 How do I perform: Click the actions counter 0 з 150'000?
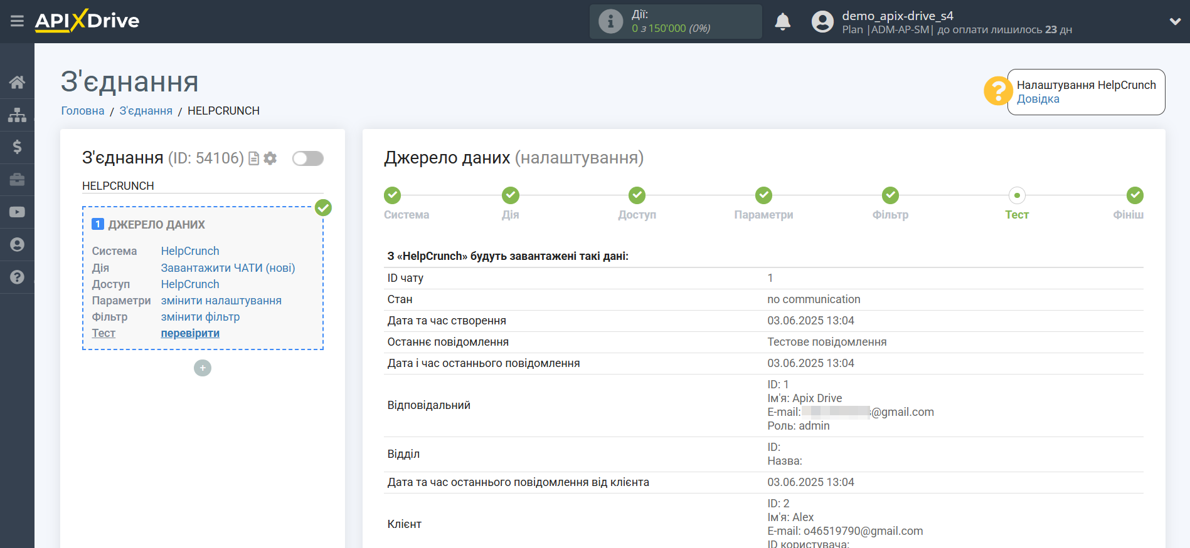pyautogui.click(x=671, y=28)
